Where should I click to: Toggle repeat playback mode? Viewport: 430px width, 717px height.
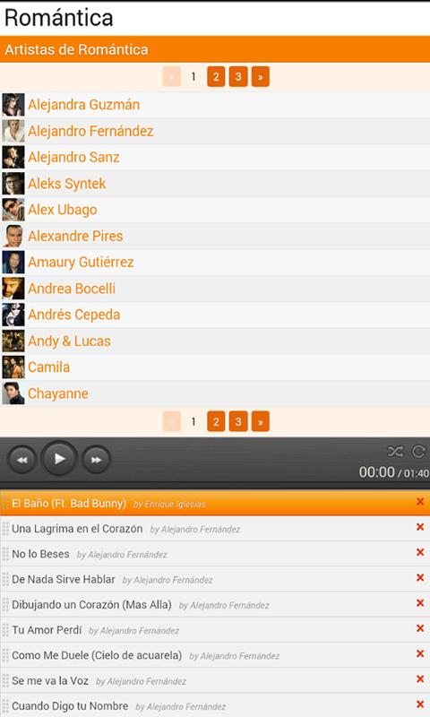tap(418, 452)
